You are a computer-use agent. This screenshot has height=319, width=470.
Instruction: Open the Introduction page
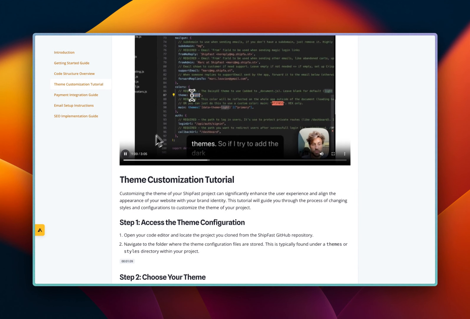[x=64, y=53]
